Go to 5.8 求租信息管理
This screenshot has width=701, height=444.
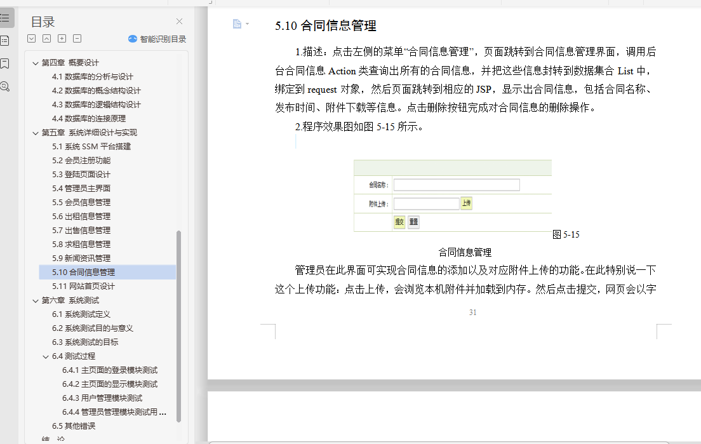[81, 244]
